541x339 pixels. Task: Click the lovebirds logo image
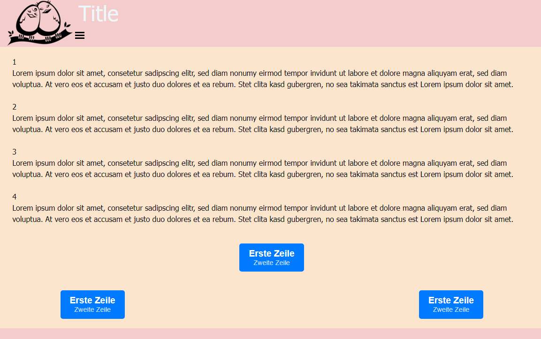tap(39, 22)
